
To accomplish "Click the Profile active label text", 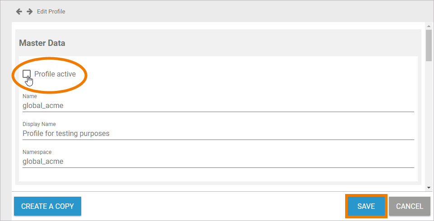I will click(55, 74).
